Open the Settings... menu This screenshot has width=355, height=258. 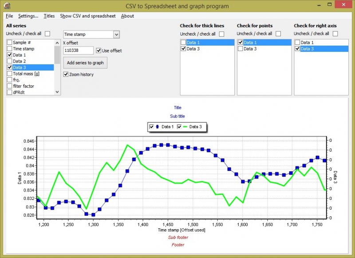28,16
